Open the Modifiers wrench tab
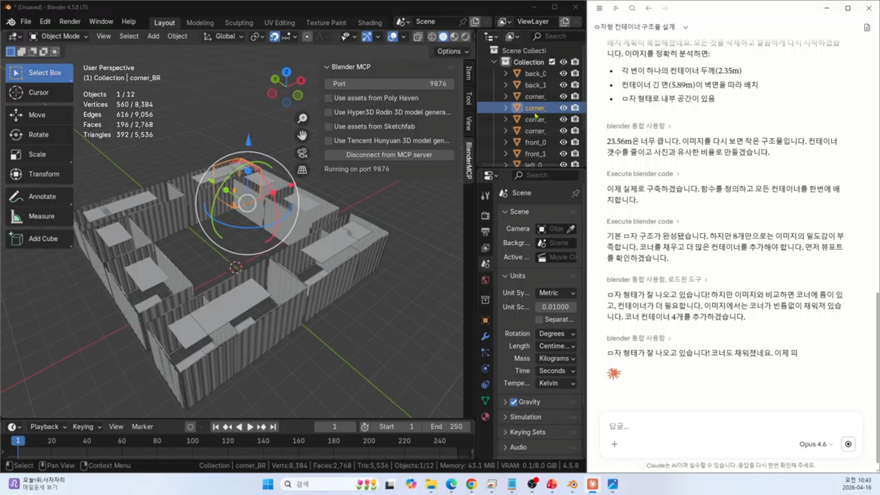880x495 pixels. pyautogui.click(x=485, y=336)
